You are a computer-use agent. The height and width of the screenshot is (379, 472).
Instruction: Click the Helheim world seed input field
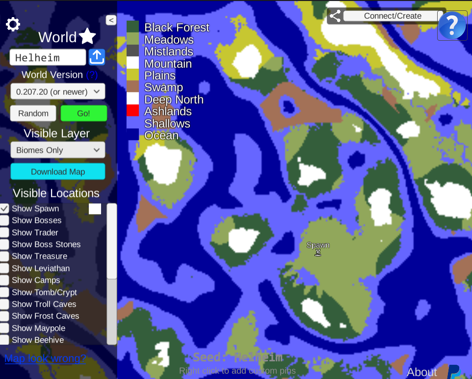[48, 57]
